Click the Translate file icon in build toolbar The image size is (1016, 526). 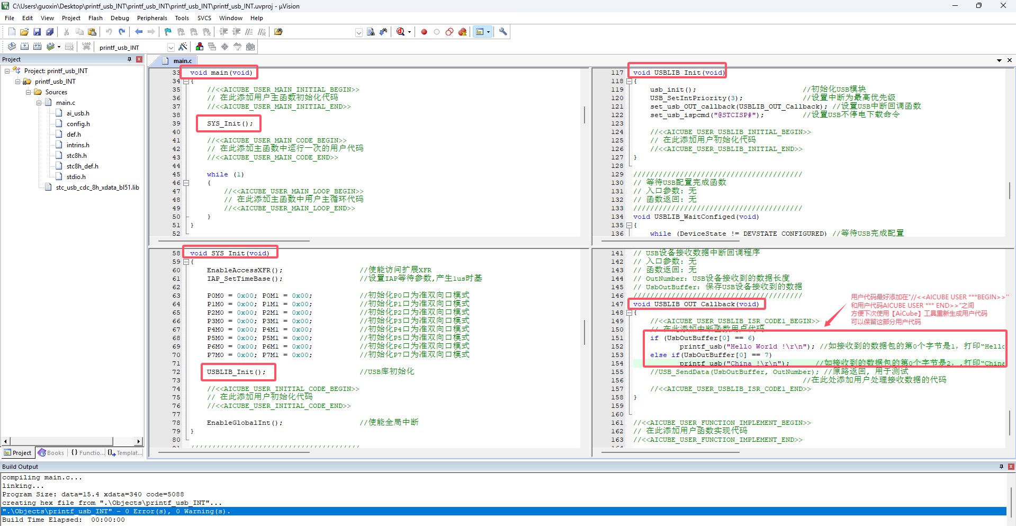[12, 47]
